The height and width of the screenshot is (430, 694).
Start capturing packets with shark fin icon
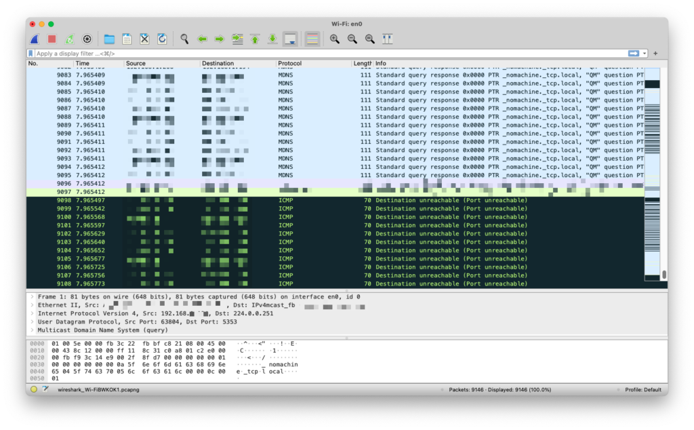[35, 39]
